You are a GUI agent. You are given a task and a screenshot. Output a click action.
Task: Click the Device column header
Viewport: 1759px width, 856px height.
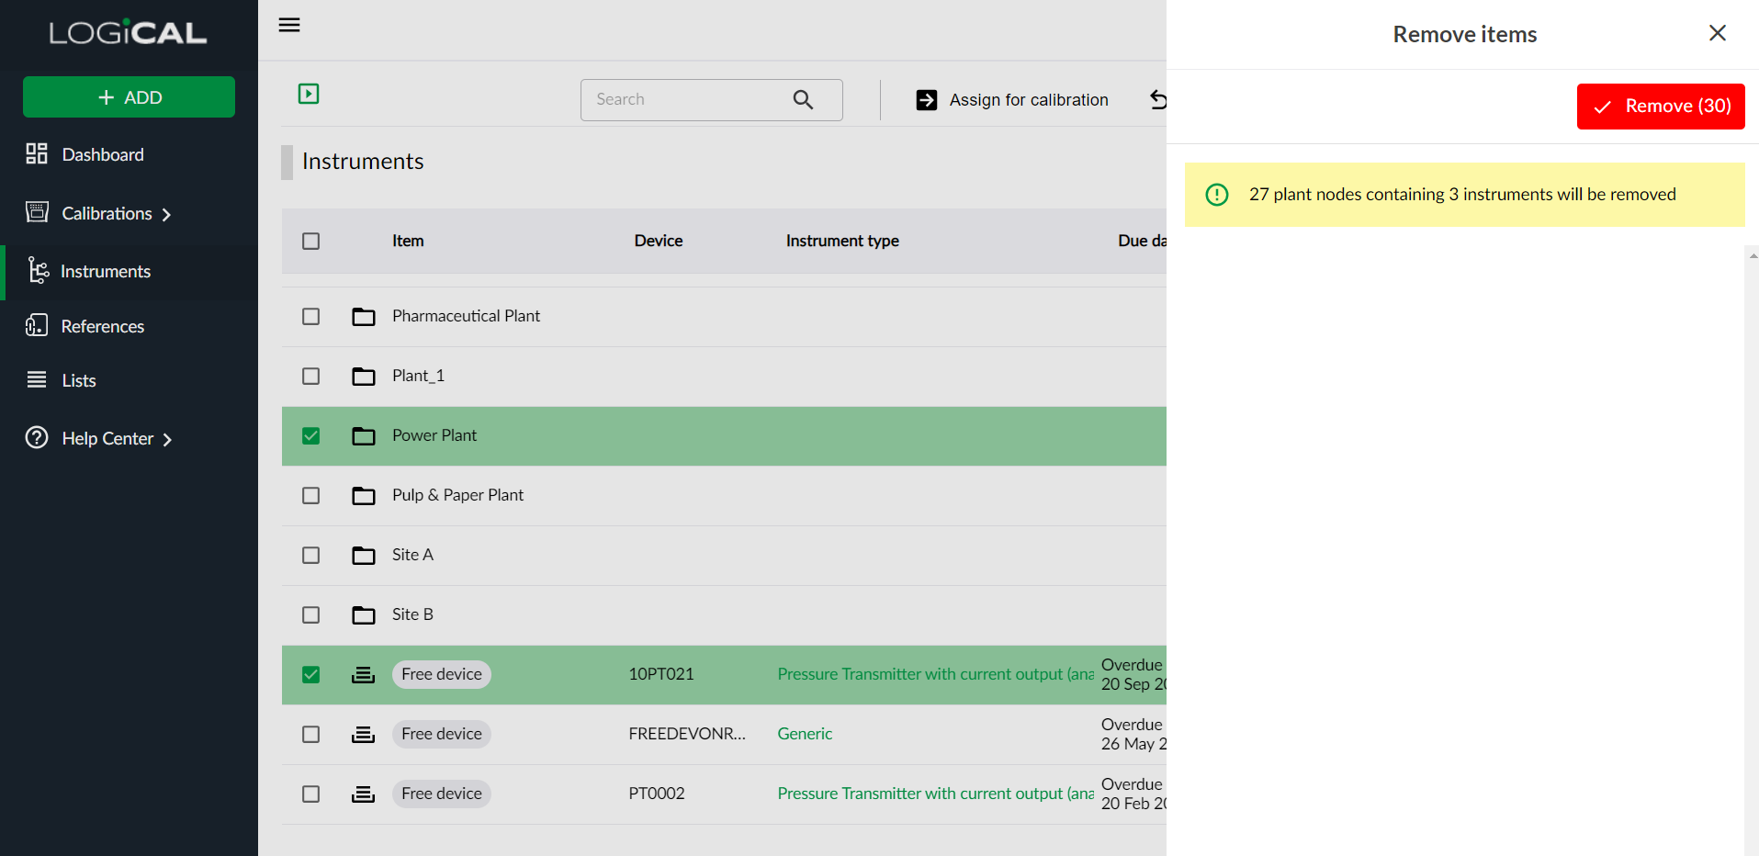coord(659,241)
